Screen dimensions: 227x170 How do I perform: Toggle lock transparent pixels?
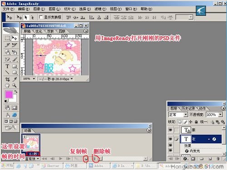(x=180, y=122)
